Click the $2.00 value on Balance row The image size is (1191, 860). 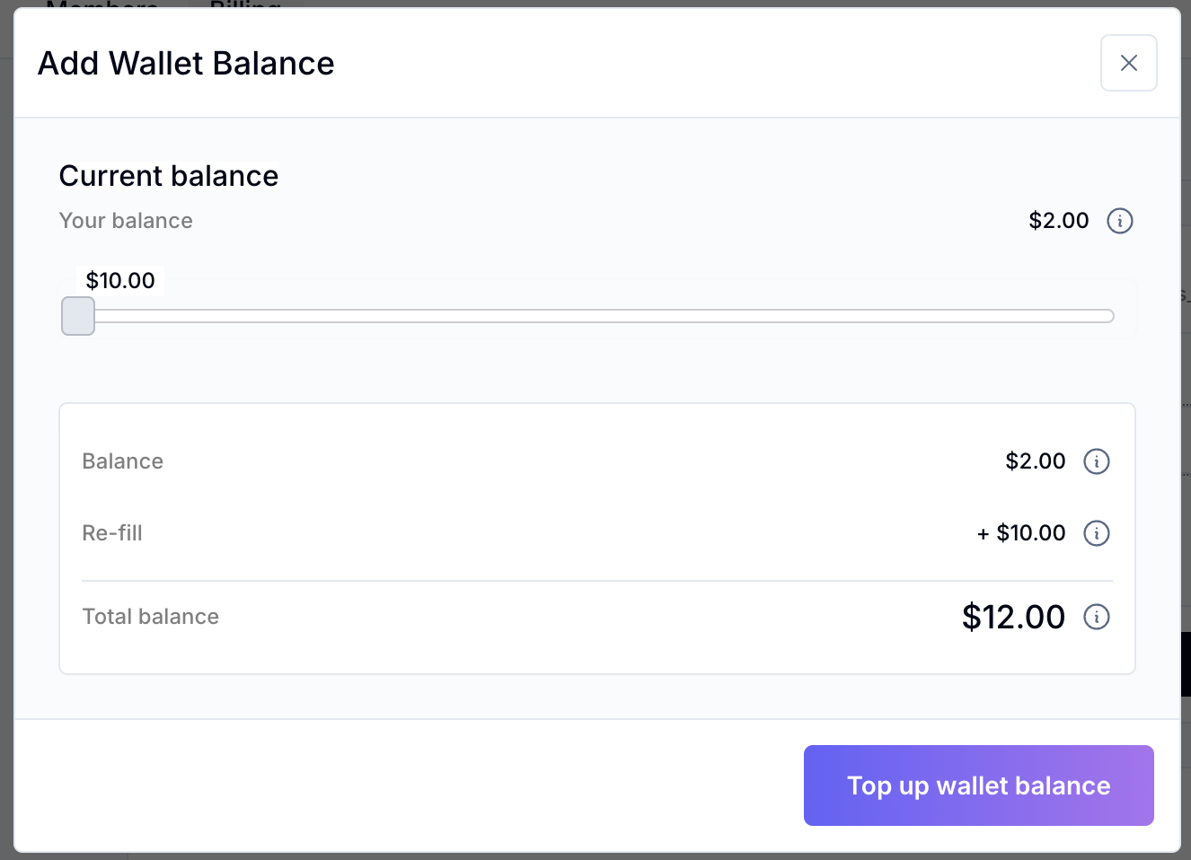pyautogui.click(x=1035, y=461)
